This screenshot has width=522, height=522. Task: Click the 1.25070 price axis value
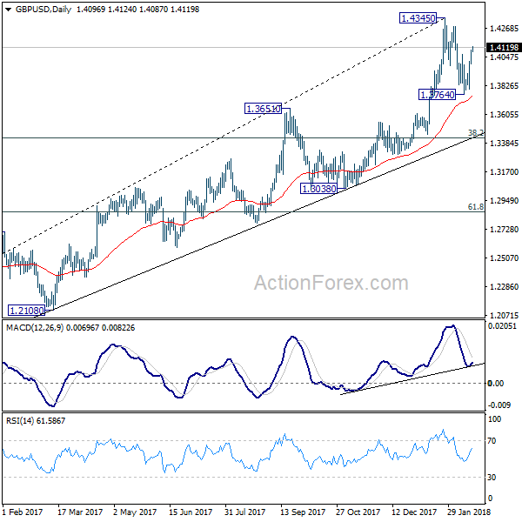(504, 258)
